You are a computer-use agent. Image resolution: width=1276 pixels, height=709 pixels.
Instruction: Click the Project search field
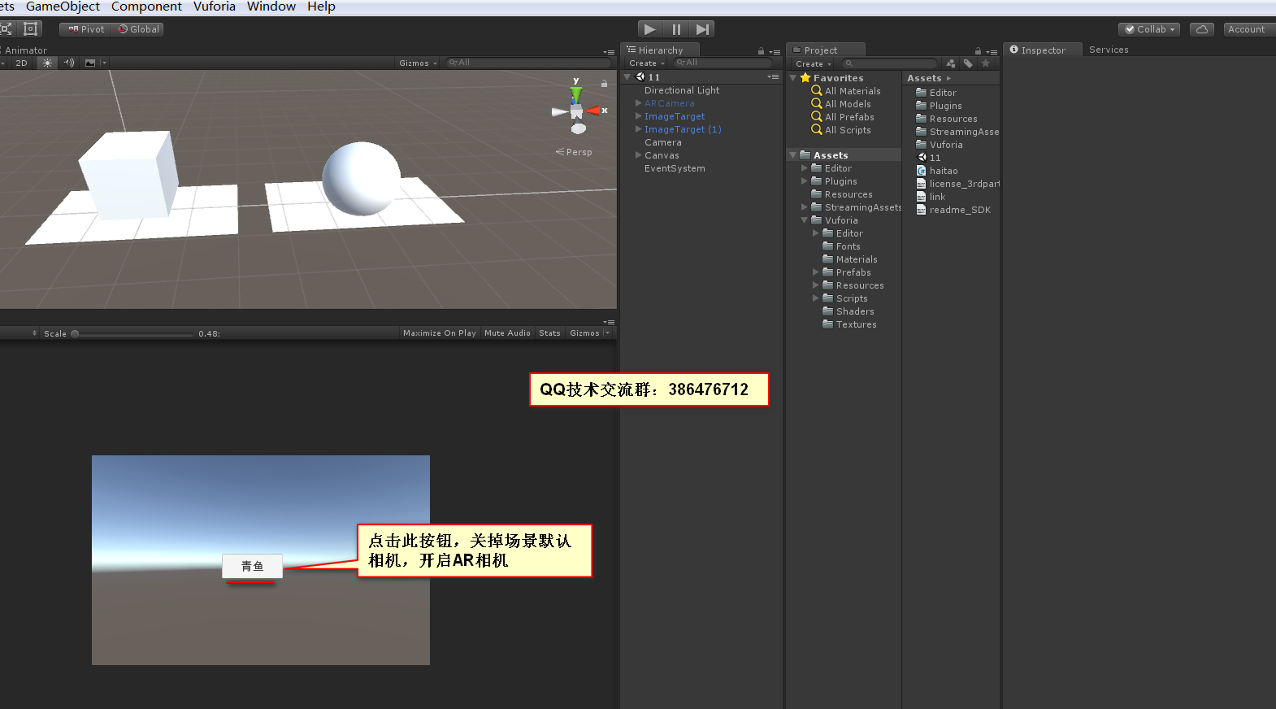tap(889, 63)
